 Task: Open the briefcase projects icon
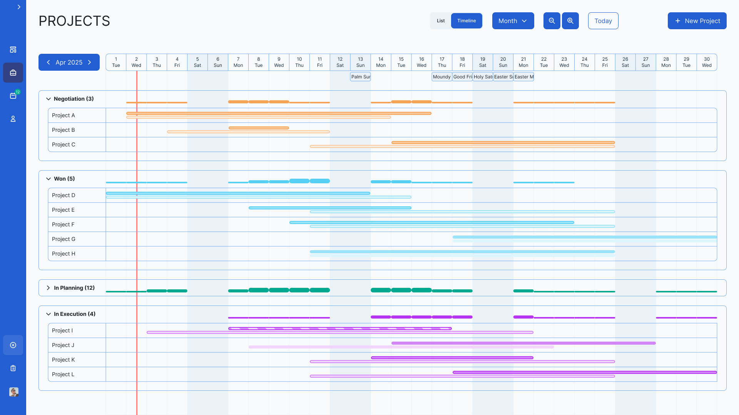pyautogui.click(x=13, y=73)
